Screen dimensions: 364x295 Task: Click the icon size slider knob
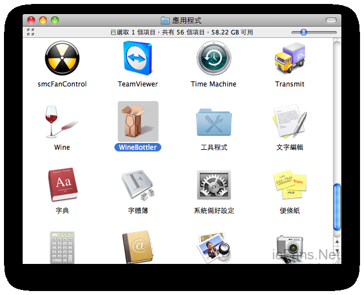click(303, 32)
